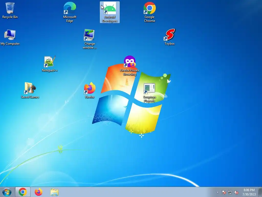The height and width of the screenshot is (197, 262).
Task: Open the clock showing 8:06 PM
Action: 249,192
